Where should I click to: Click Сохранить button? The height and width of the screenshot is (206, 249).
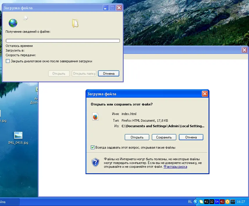[164, 137]
